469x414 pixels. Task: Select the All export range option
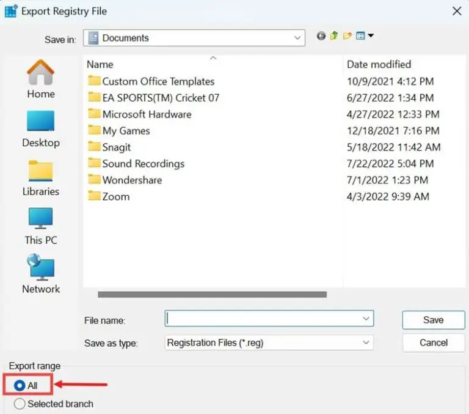pyautogui.click(x=20, y=386)
